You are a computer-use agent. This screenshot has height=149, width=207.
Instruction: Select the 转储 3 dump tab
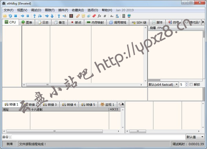[x=50, y=105]
